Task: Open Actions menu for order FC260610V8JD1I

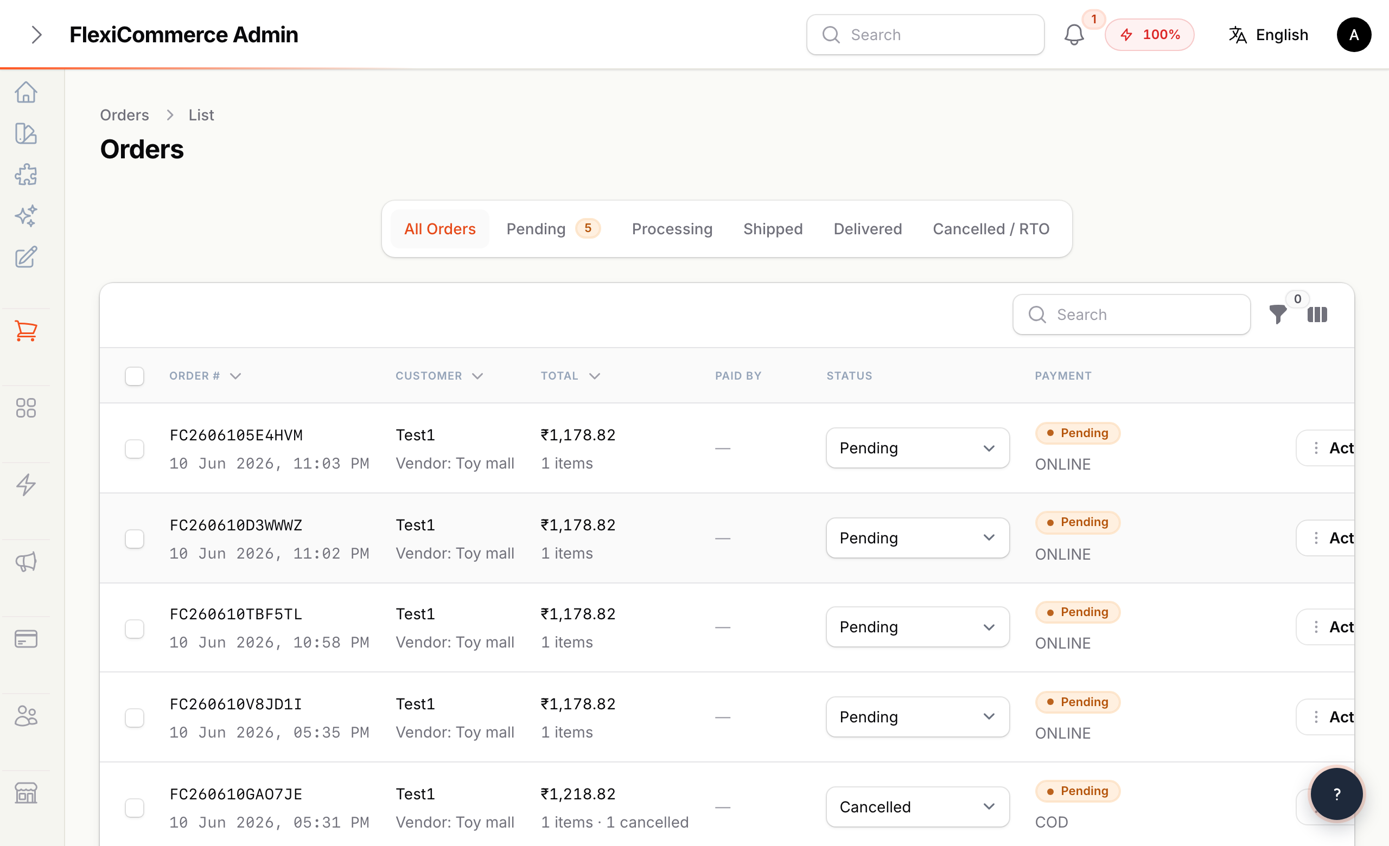Action: coord(1326,717)
